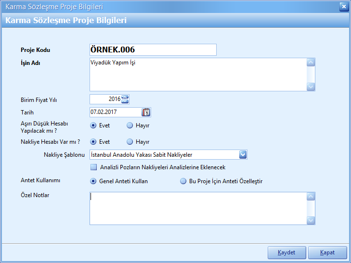Enable Analizli Pozların Nakliyeleri checkbox

click(94, 167)
